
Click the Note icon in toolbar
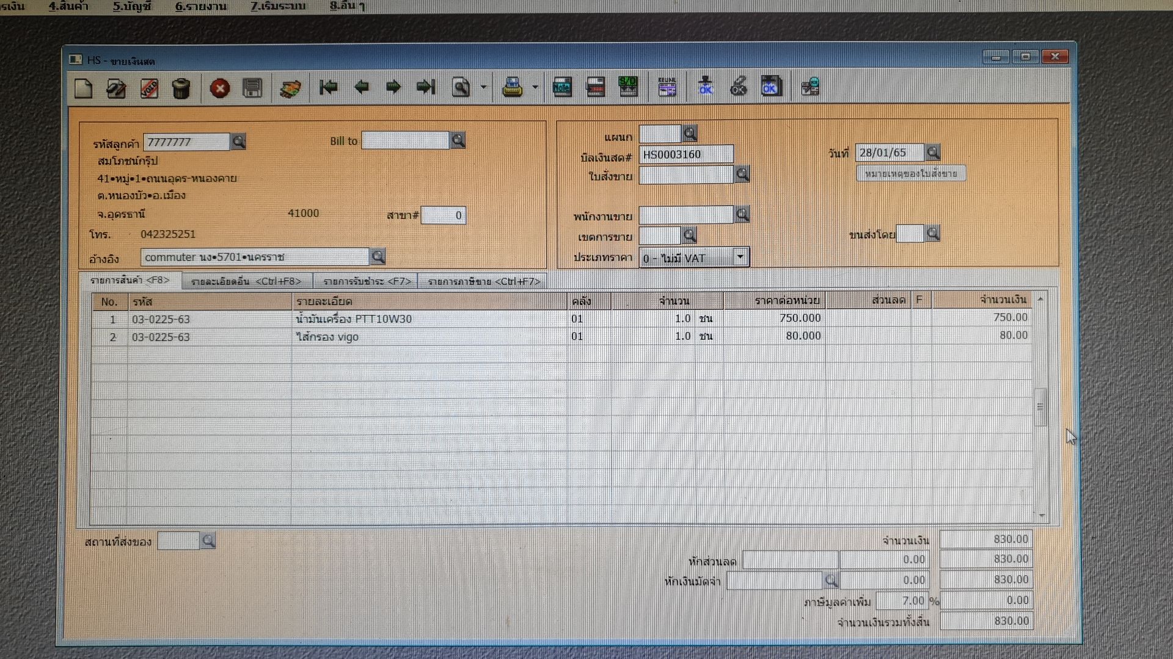pos(562,88)
